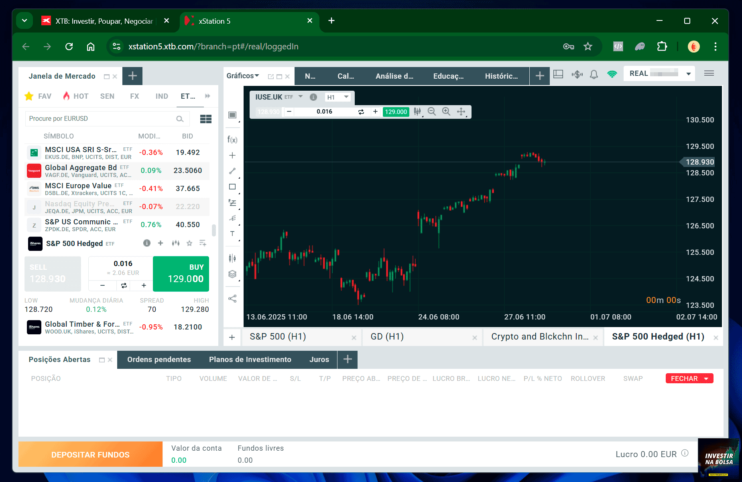
Task: Click plus icon beside S&P 500 Hedged
Action: tap(161, 243)
